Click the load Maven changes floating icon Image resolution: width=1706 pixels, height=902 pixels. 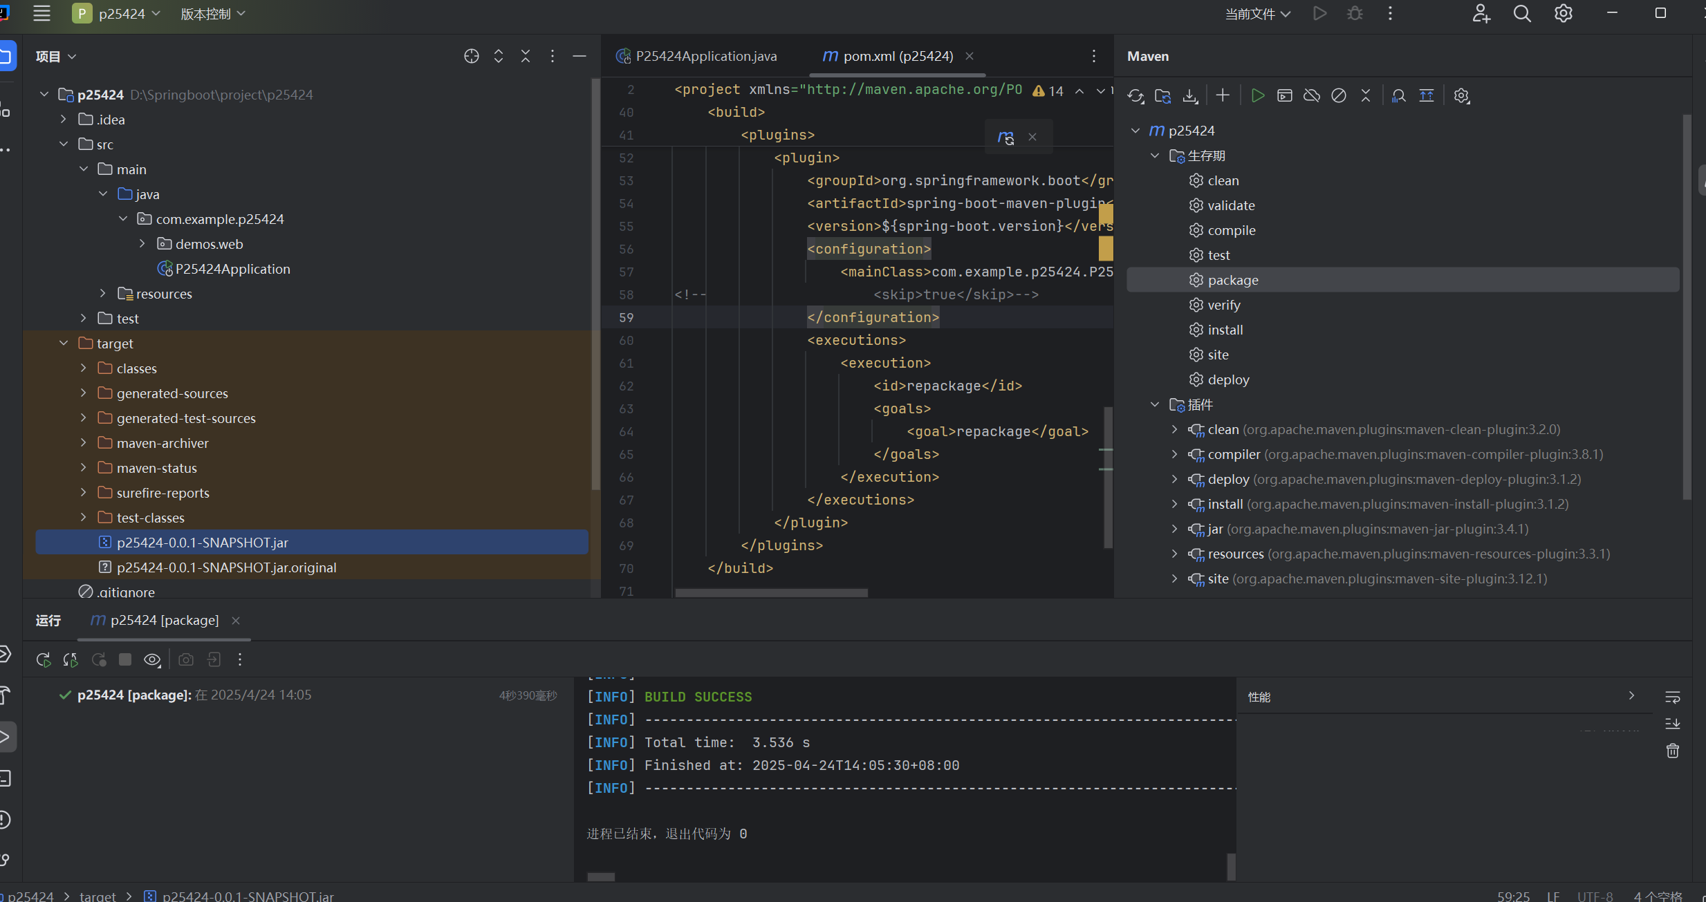[1006, 137]
